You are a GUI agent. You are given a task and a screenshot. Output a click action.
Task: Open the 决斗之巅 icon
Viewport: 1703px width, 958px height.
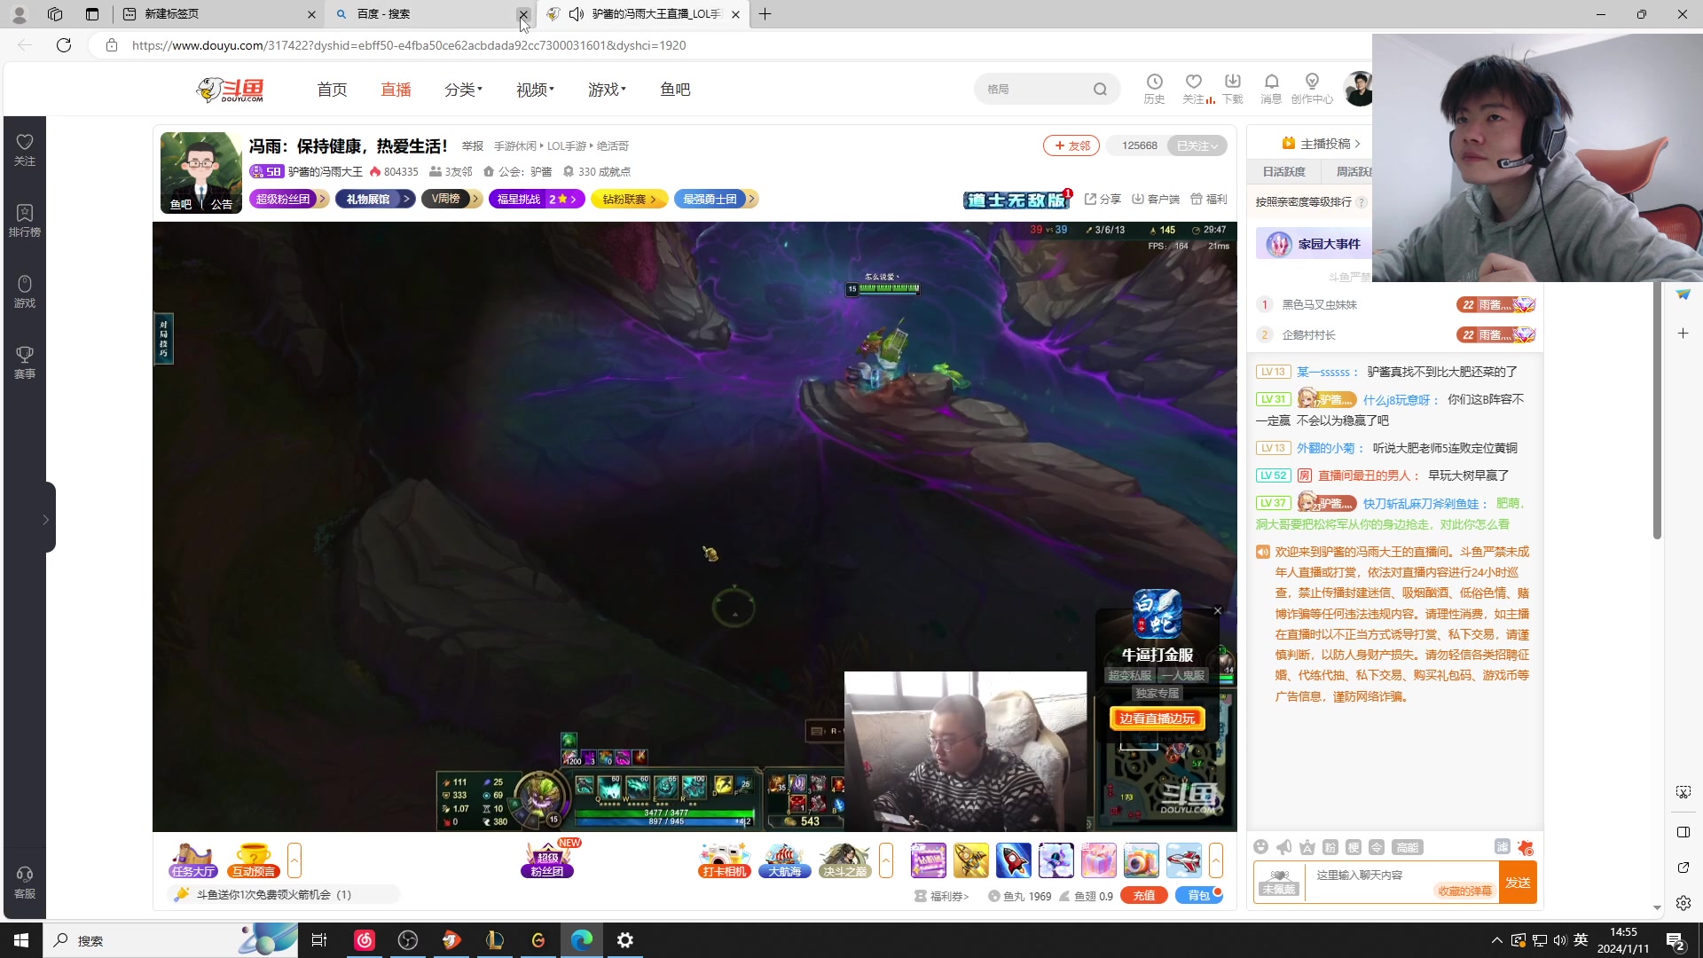[x=844, y=860]
